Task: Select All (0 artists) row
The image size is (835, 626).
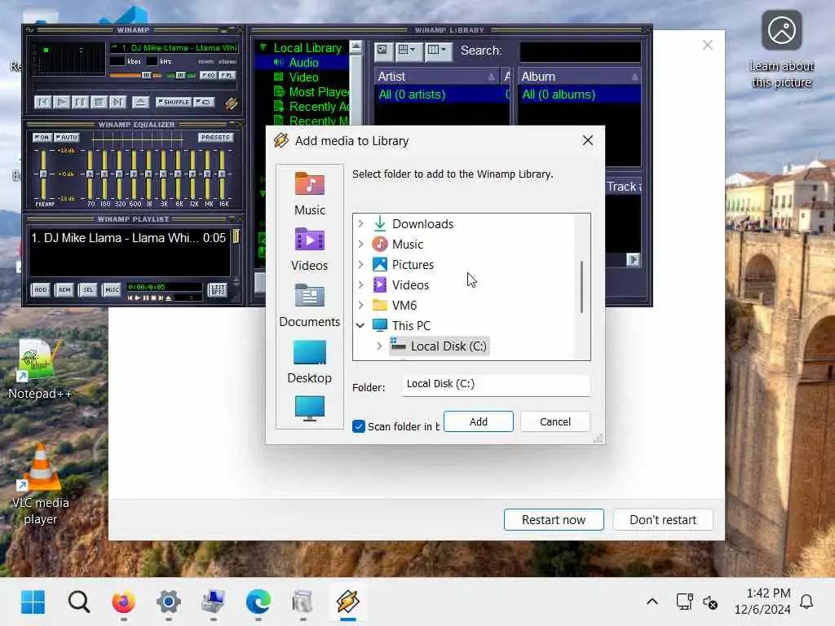Action: coord(442,95)
